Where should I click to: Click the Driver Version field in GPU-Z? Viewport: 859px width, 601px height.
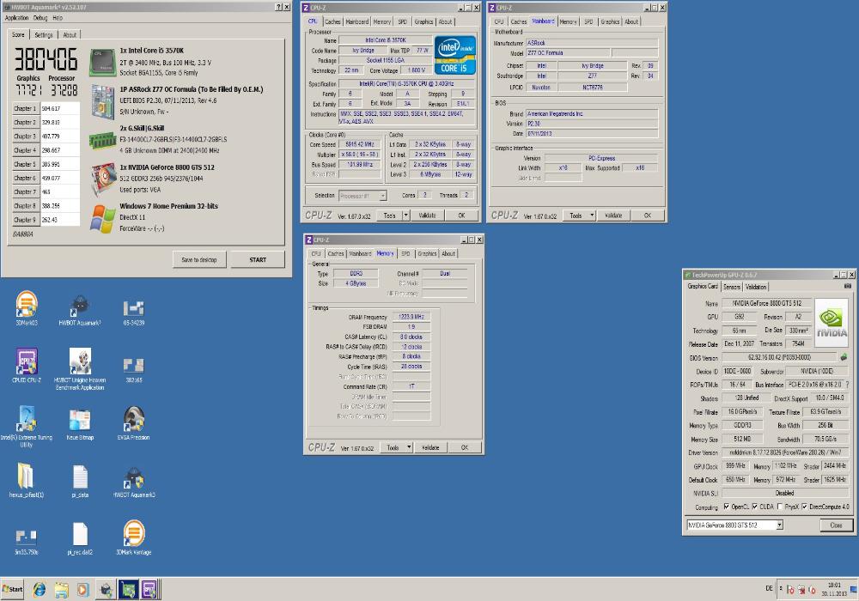[x=786, y=452]
